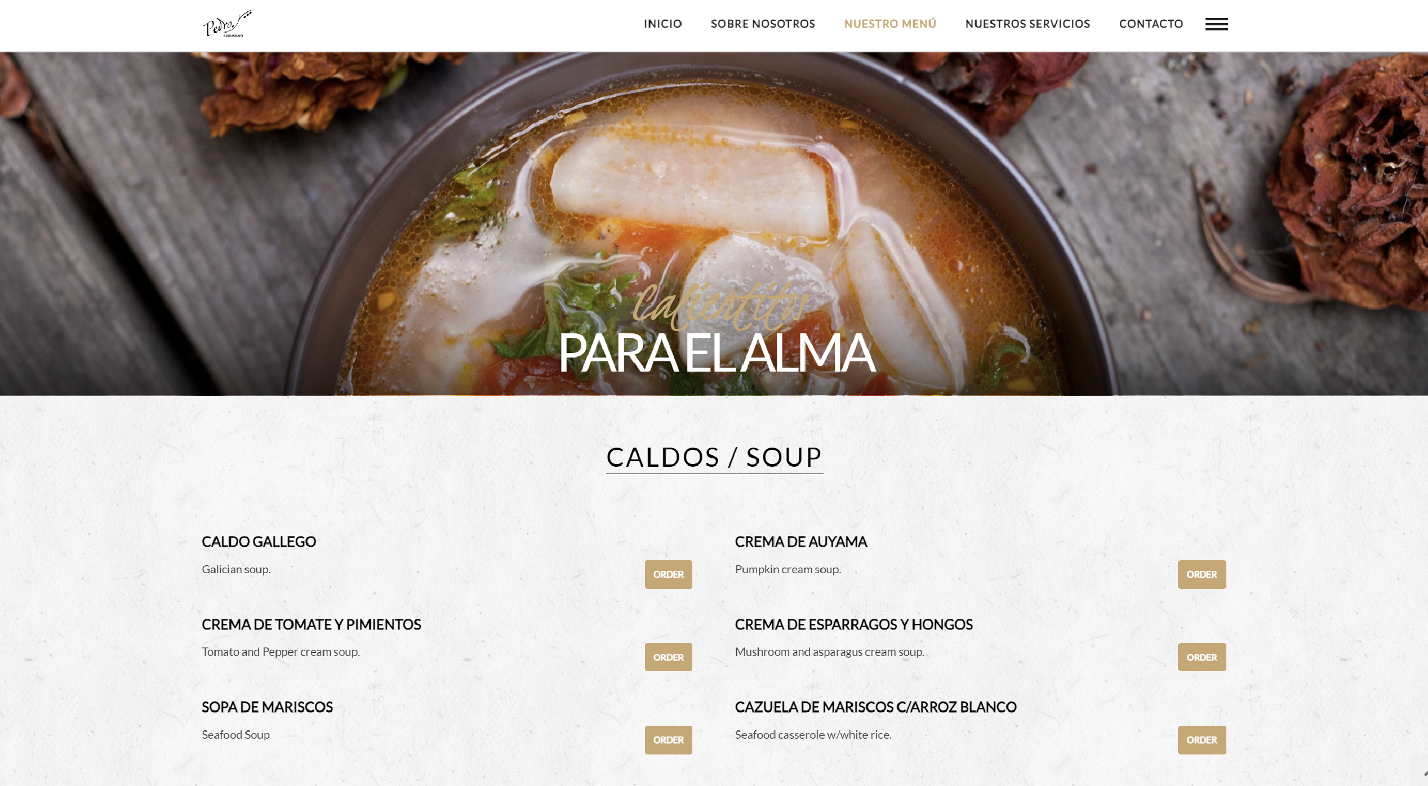Order the Caldo Gallego soup
The width and height of the screenshot is (1428, 786).
(668, 574)
